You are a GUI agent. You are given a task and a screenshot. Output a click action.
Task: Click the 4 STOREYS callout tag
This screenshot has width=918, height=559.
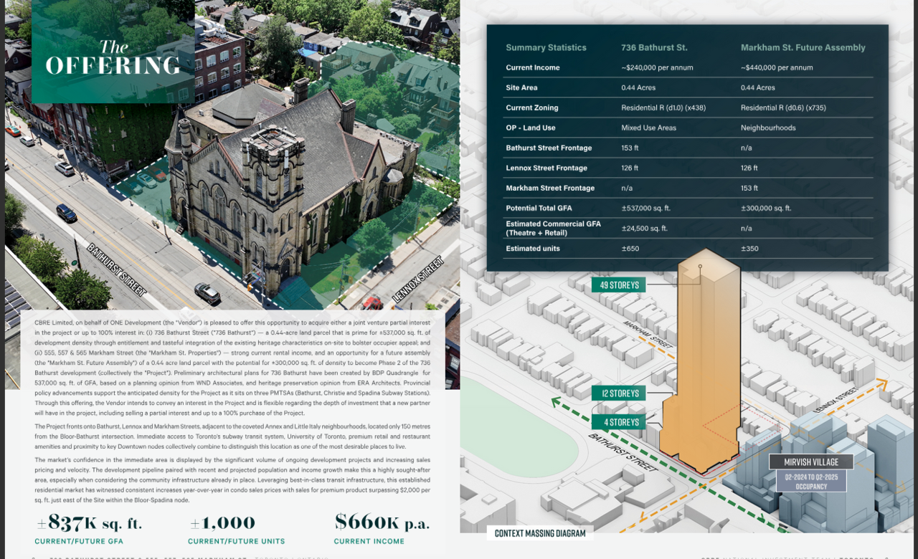pyautogui.click(x=619, y=422)
